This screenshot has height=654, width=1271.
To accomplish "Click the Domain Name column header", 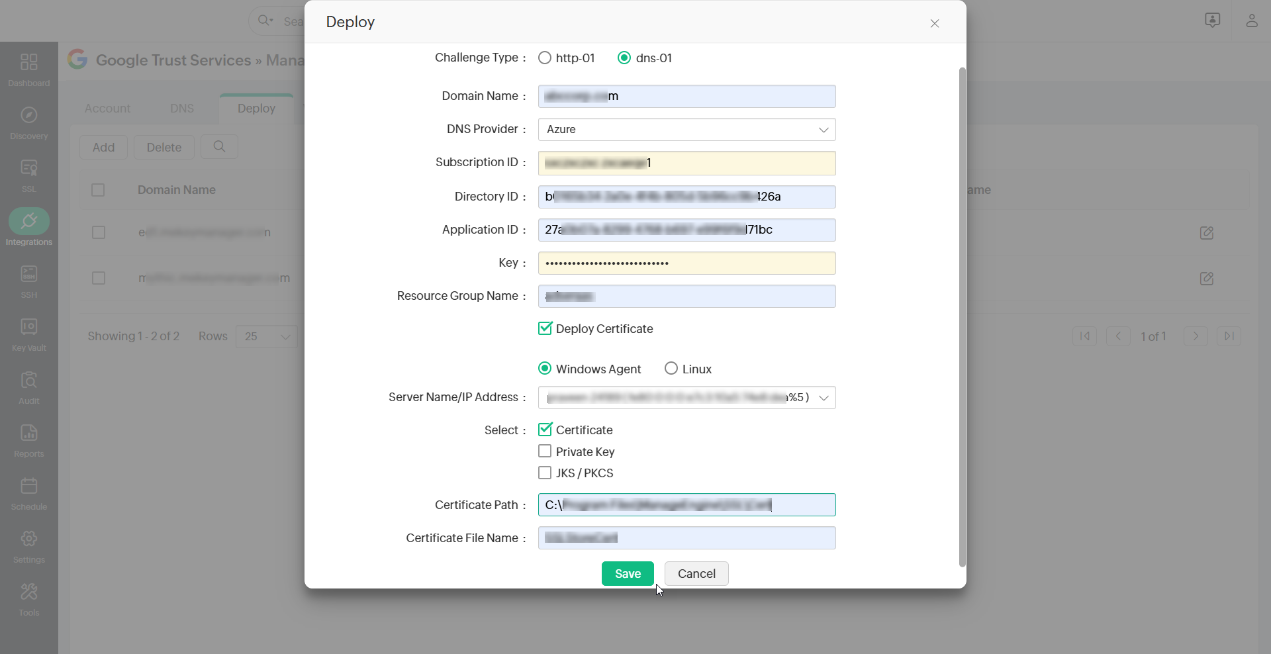I will (x=177, y=190).
